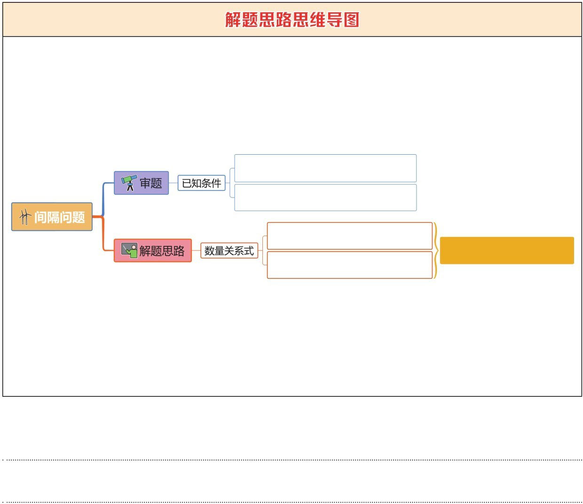The height and width of the screenshot is (504, 583).
Task: Click the title 解题思路思维导图
Action: coord(292,20)
